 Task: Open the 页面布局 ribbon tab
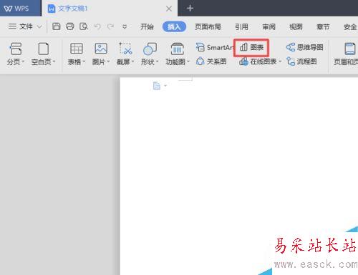pos(208,26)
